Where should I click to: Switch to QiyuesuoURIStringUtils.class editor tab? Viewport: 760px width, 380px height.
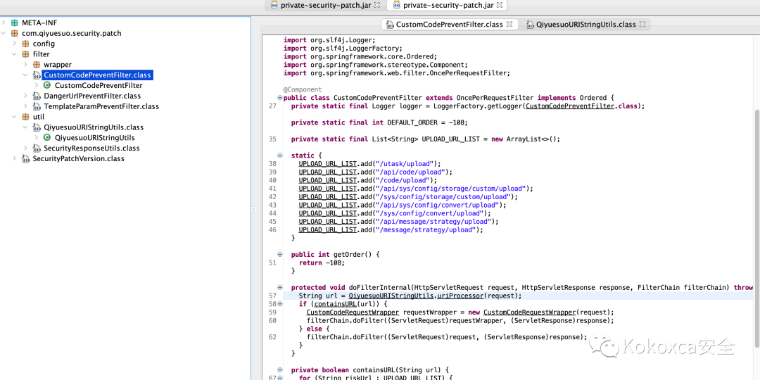coord(585,24)
